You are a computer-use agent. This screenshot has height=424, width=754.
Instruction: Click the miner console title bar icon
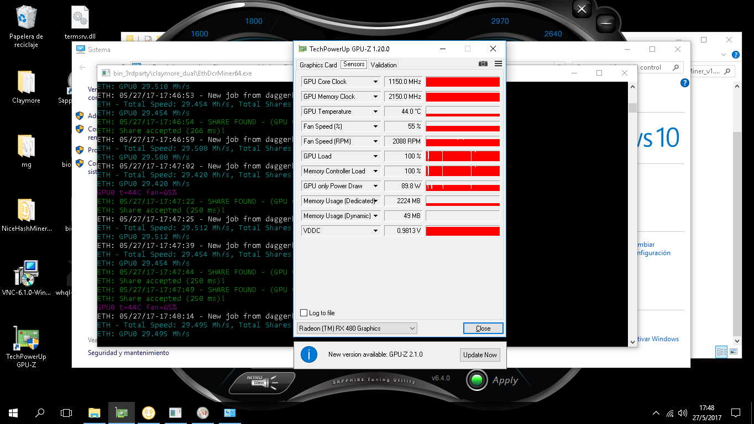(105, 73)
